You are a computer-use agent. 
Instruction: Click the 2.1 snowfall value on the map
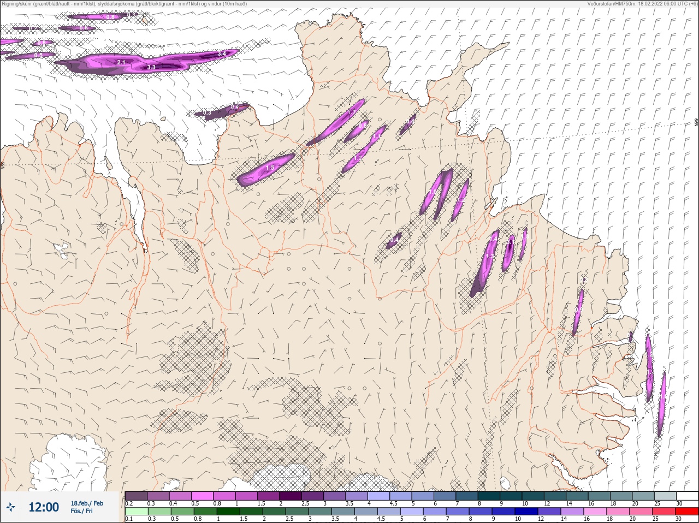click(121, 63)
